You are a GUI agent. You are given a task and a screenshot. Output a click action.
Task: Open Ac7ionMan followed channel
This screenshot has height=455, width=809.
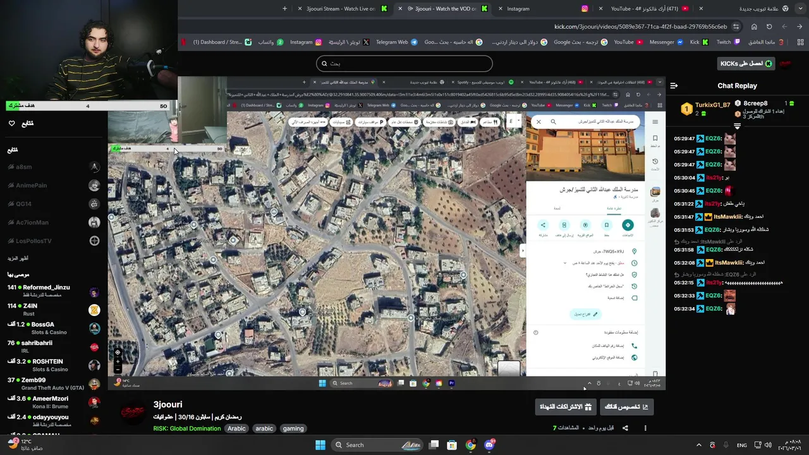(x=54, y=222)
